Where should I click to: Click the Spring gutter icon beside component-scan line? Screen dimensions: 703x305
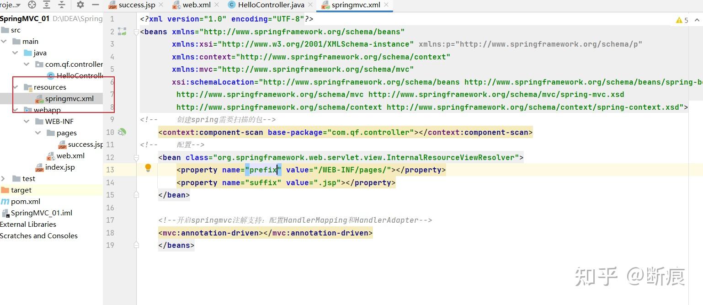pos(122,132)
